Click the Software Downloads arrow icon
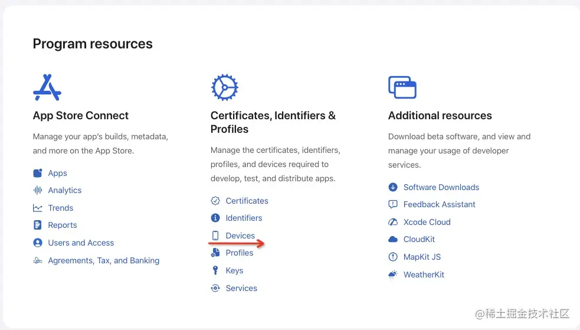The image size is (580, 330). click(393, 187)
